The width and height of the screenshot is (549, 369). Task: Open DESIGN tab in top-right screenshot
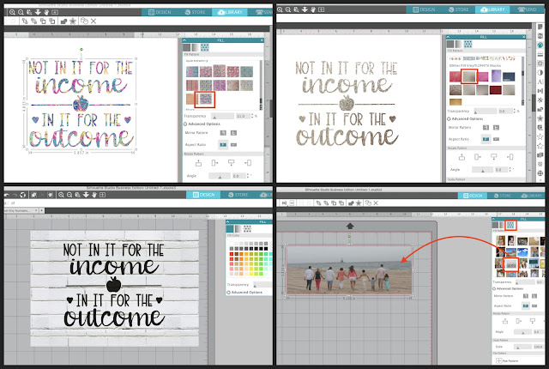pos(424,9)
